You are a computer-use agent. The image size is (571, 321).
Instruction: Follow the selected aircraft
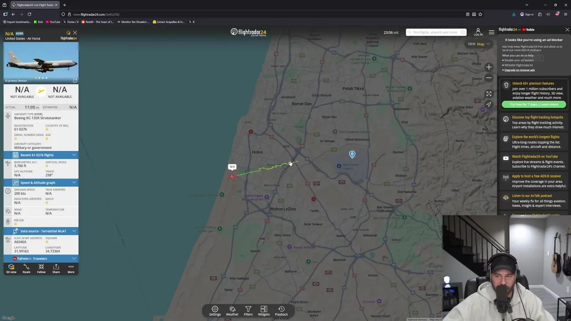(41, 269)
